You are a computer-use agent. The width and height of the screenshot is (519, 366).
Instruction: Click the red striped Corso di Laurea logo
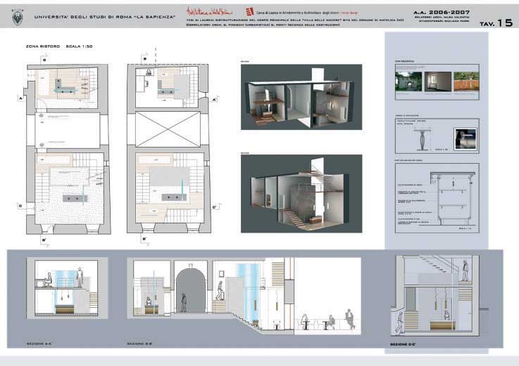[x=249, y=12]
